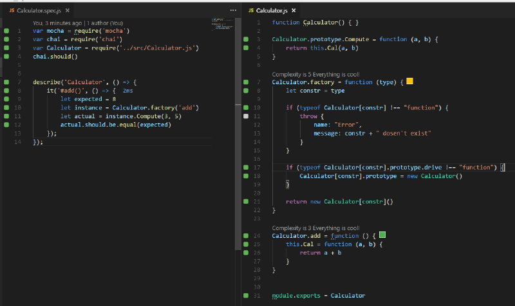Click the green complexity square beside Calculator.add
Screen dimensions: 515x306
coord(382,235)
